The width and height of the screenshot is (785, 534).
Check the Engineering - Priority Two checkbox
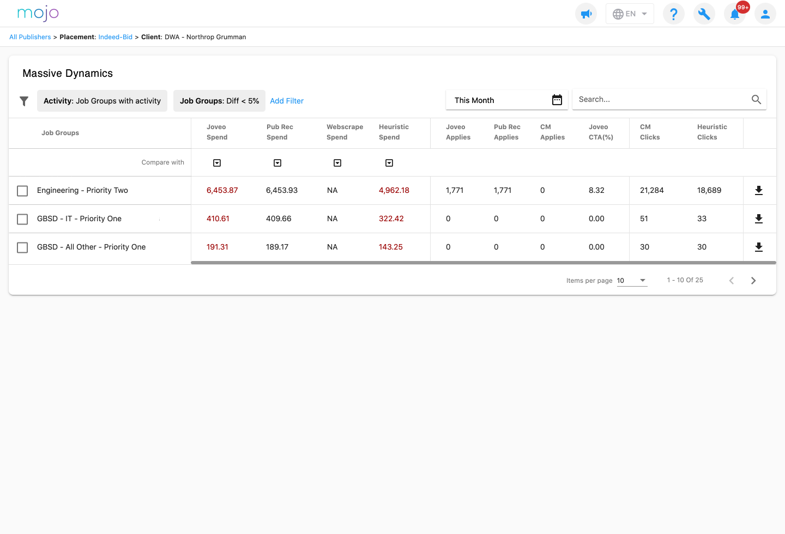(22, 191)
